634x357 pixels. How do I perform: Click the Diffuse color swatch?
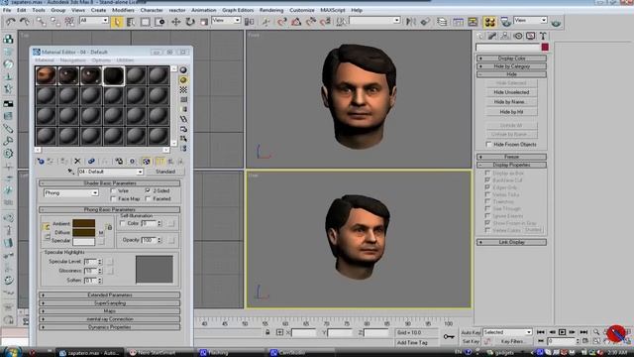click(83, 232)
